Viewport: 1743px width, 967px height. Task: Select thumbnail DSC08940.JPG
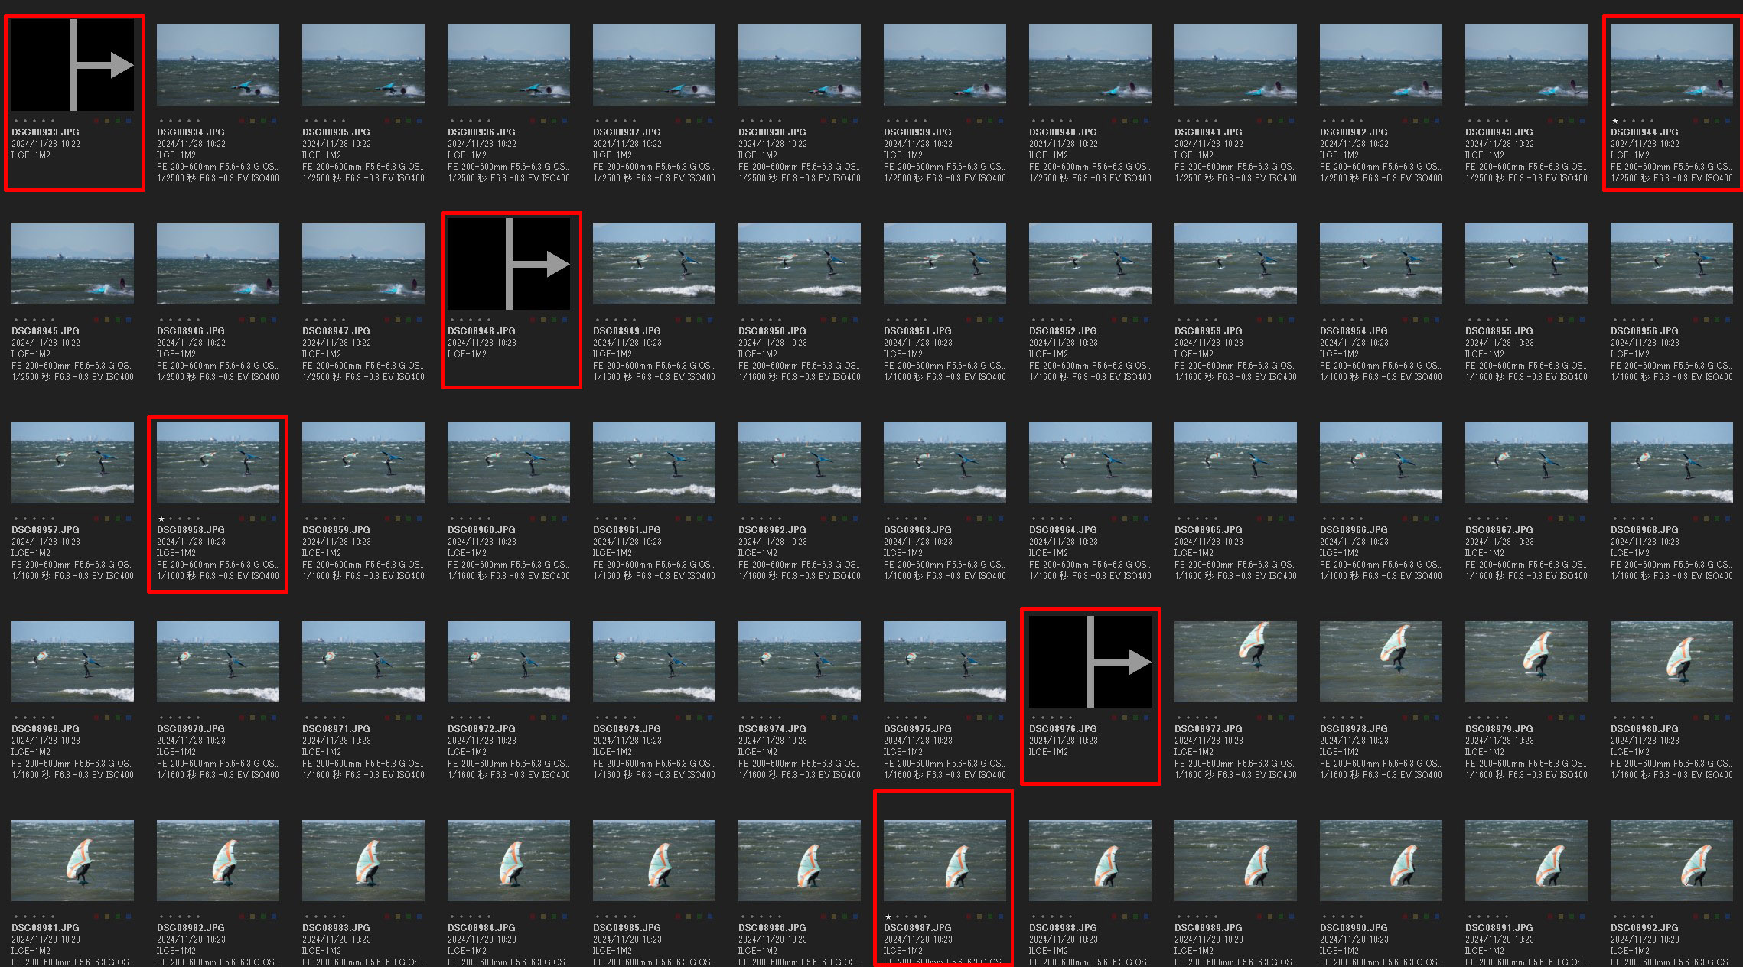pyautogui.click(x=1090, y=65)
